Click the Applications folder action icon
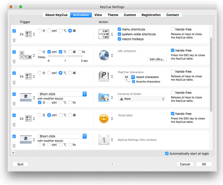This screenshot has width=223, height=185. click(104, 98)
